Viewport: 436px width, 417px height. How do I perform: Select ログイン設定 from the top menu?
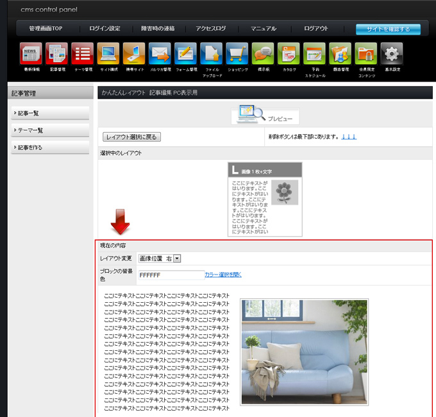tap(105, 29)
